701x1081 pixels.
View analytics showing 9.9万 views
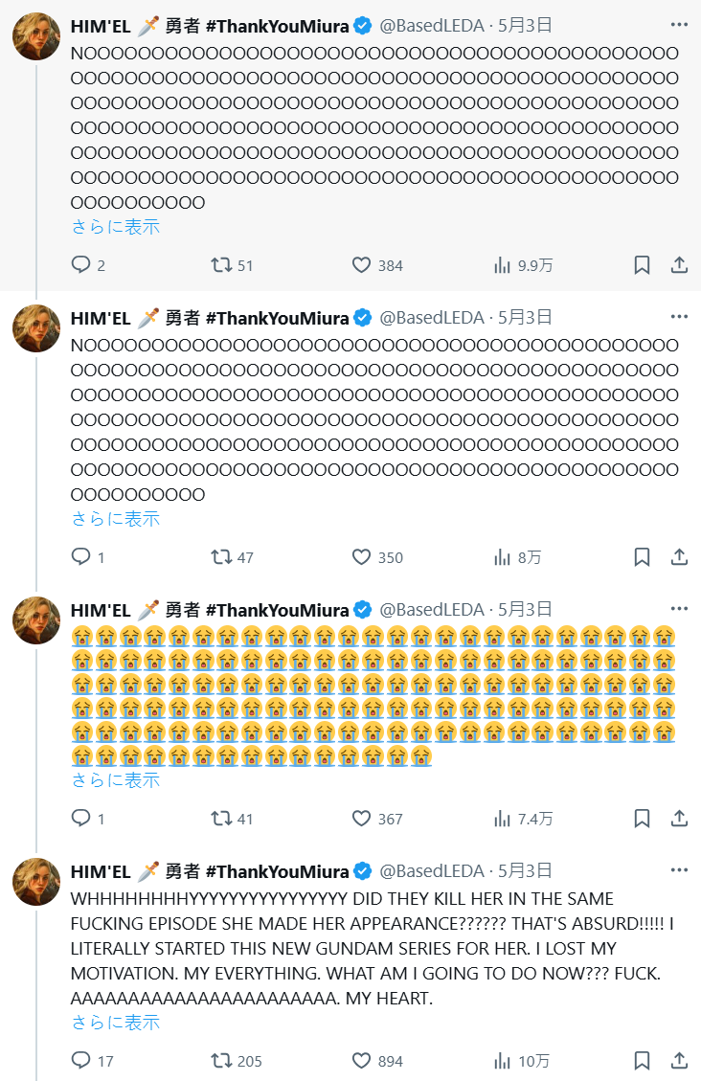pyautogui.click(x=502, y=265)
